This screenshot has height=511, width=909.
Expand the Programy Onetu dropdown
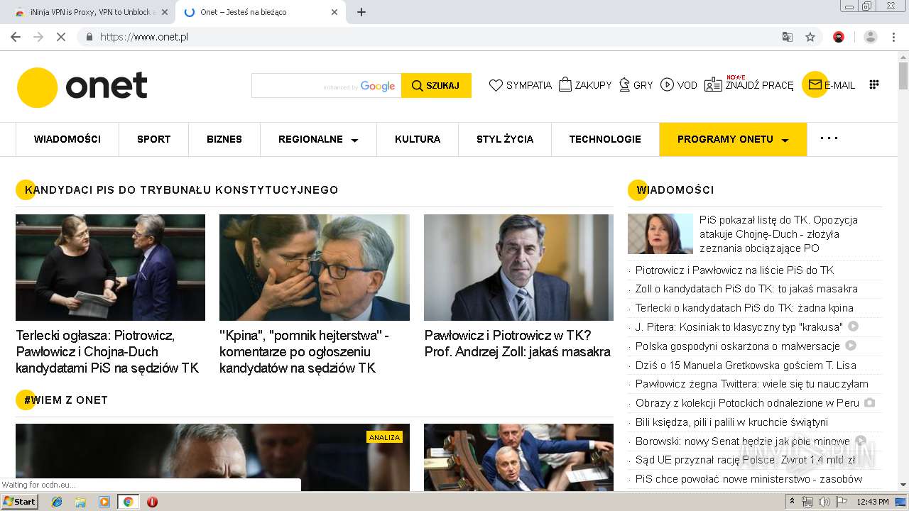[x=733, y=139]
